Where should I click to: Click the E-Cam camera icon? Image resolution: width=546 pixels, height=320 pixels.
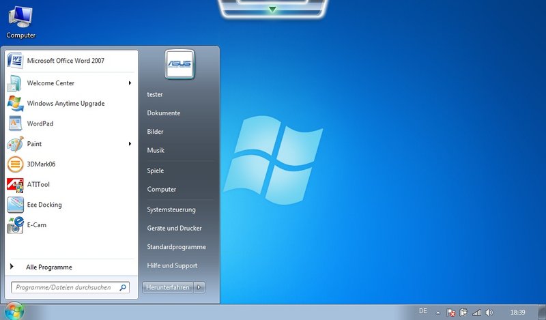click(15, 225)
